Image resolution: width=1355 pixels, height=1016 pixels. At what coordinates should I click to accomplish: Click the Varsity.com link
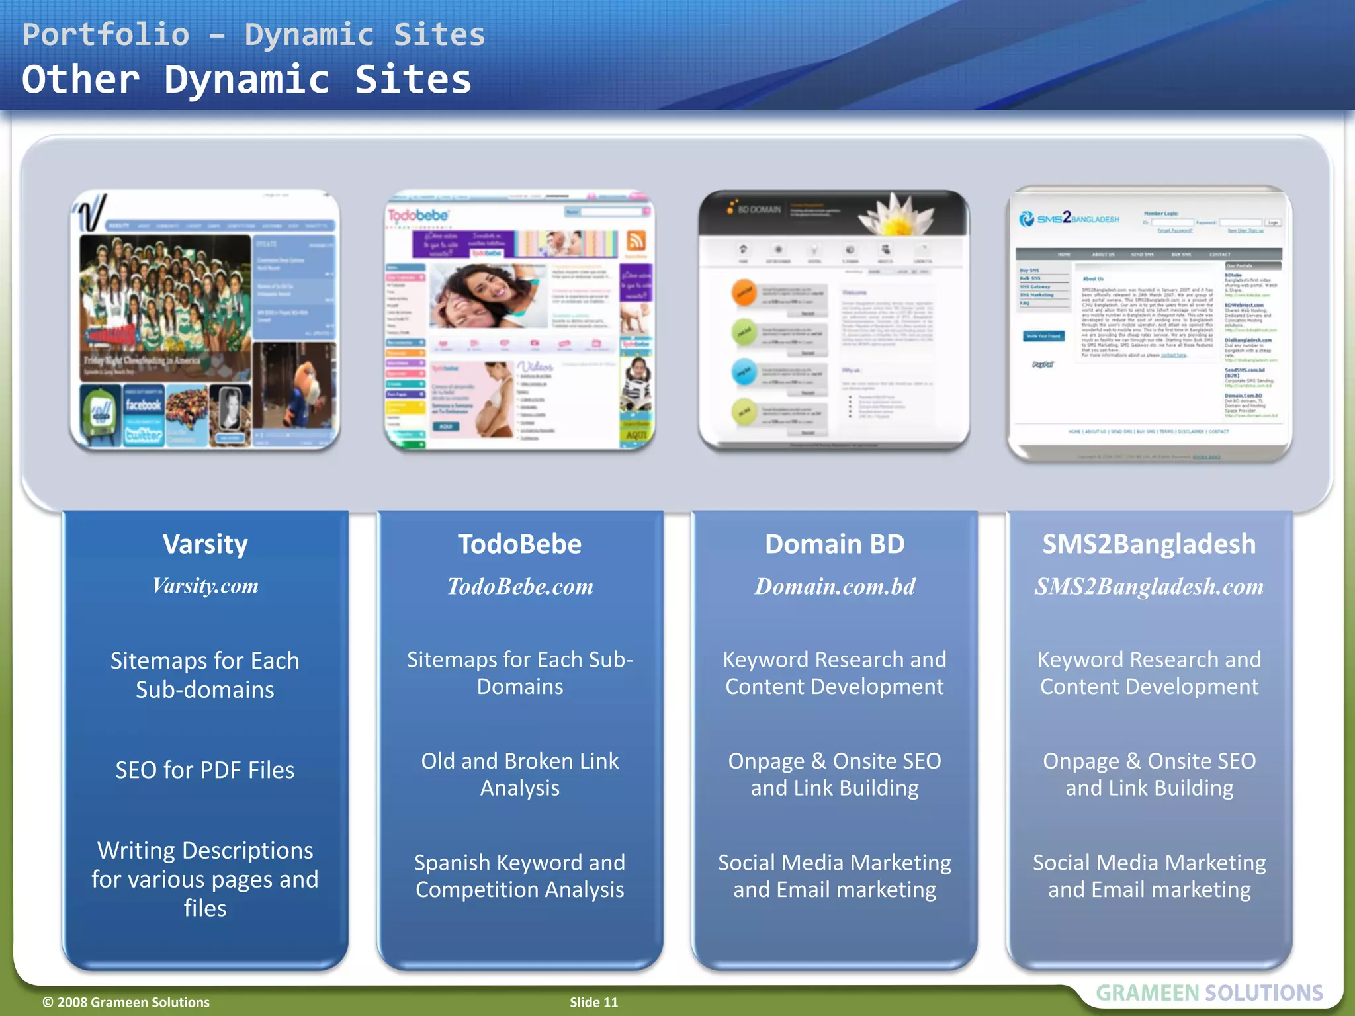205,586
